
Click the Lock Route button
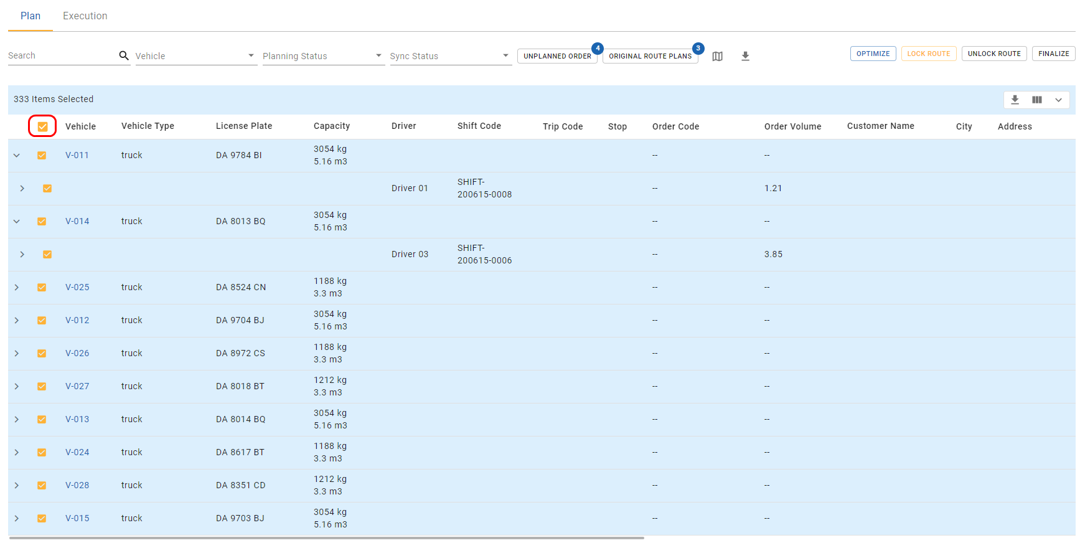(929, 54)
